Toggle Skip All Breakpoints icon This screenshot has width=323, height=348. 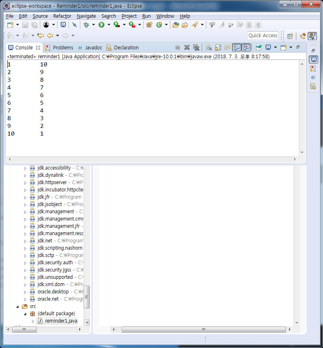pos(74,25)
